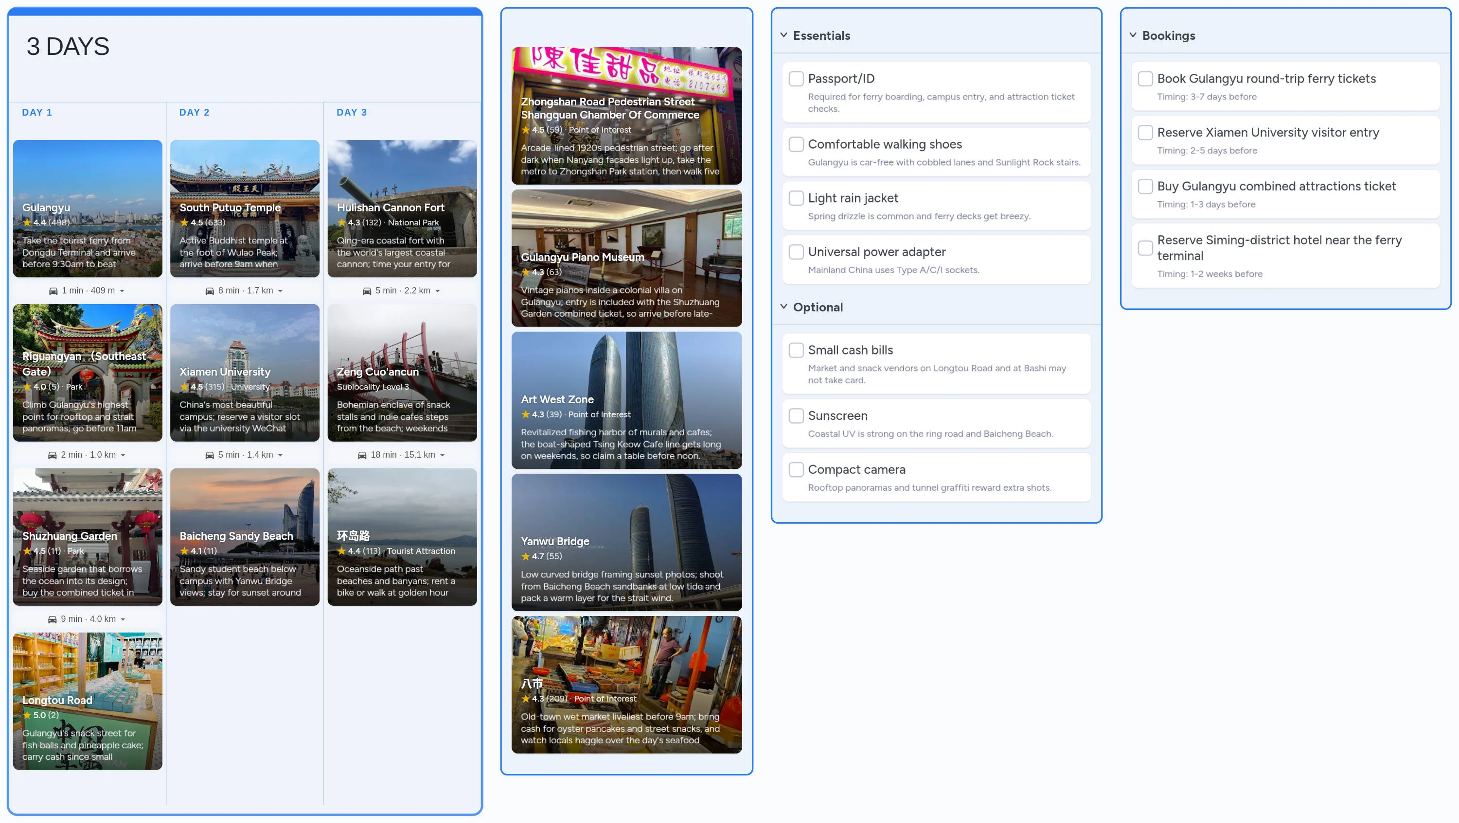Expand the 1 min · 409 m route dropdown arrow

[122, 291]
